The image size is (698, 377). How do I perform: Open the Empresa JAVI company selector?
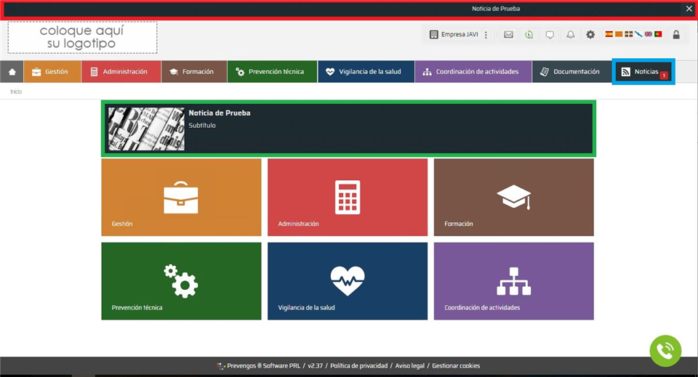[x=454, y=35]
